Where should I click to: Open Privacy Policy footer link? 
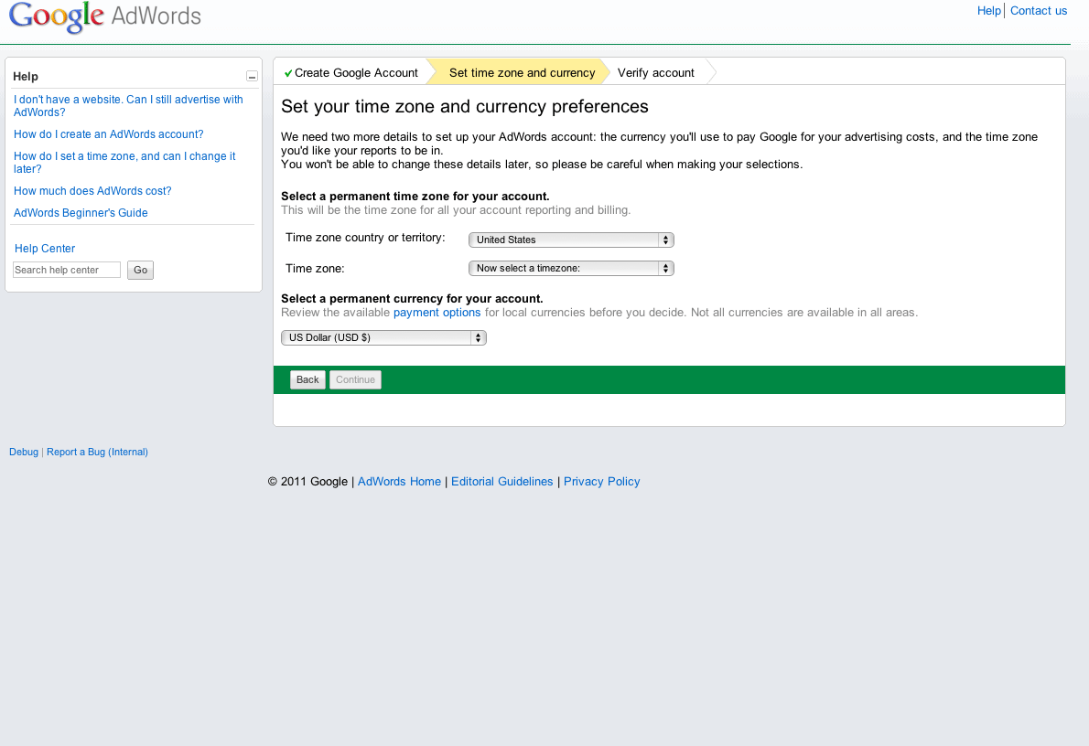pyautogui.click(x=601, y=482)
